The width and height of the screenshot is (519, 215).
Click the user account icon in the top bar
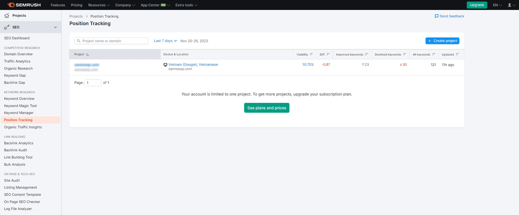pos(509,5)
